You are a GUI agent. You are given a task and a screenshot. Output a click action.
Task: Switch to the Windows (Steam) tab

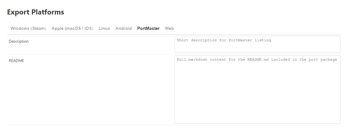(28, 28)
